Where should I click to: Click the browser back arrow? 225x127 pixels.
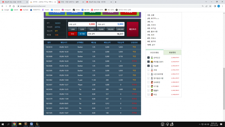[x=2, y=6]
